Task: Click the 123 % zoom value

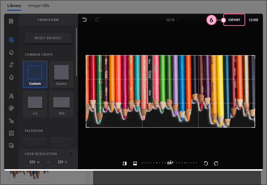Action: pyautogui.click(x=170, y=20)
